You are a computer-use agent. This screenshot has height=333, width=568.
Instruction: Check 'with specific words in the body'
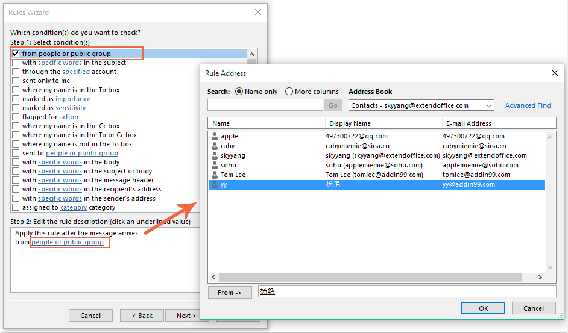[16, 162]
